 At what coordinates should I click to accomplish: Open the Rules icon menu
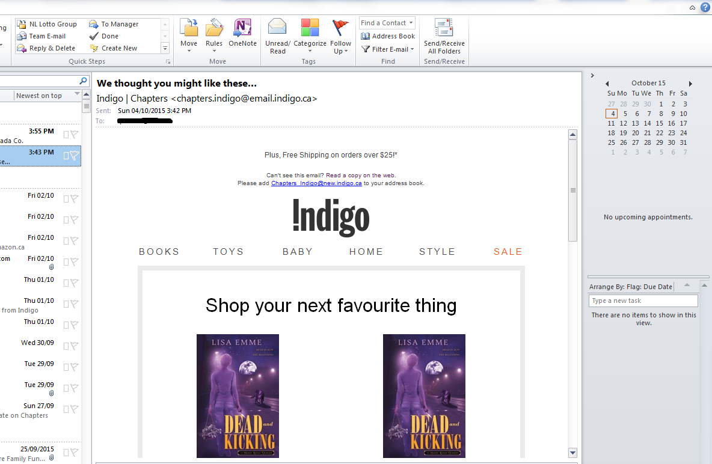click(x=214, y=28)
